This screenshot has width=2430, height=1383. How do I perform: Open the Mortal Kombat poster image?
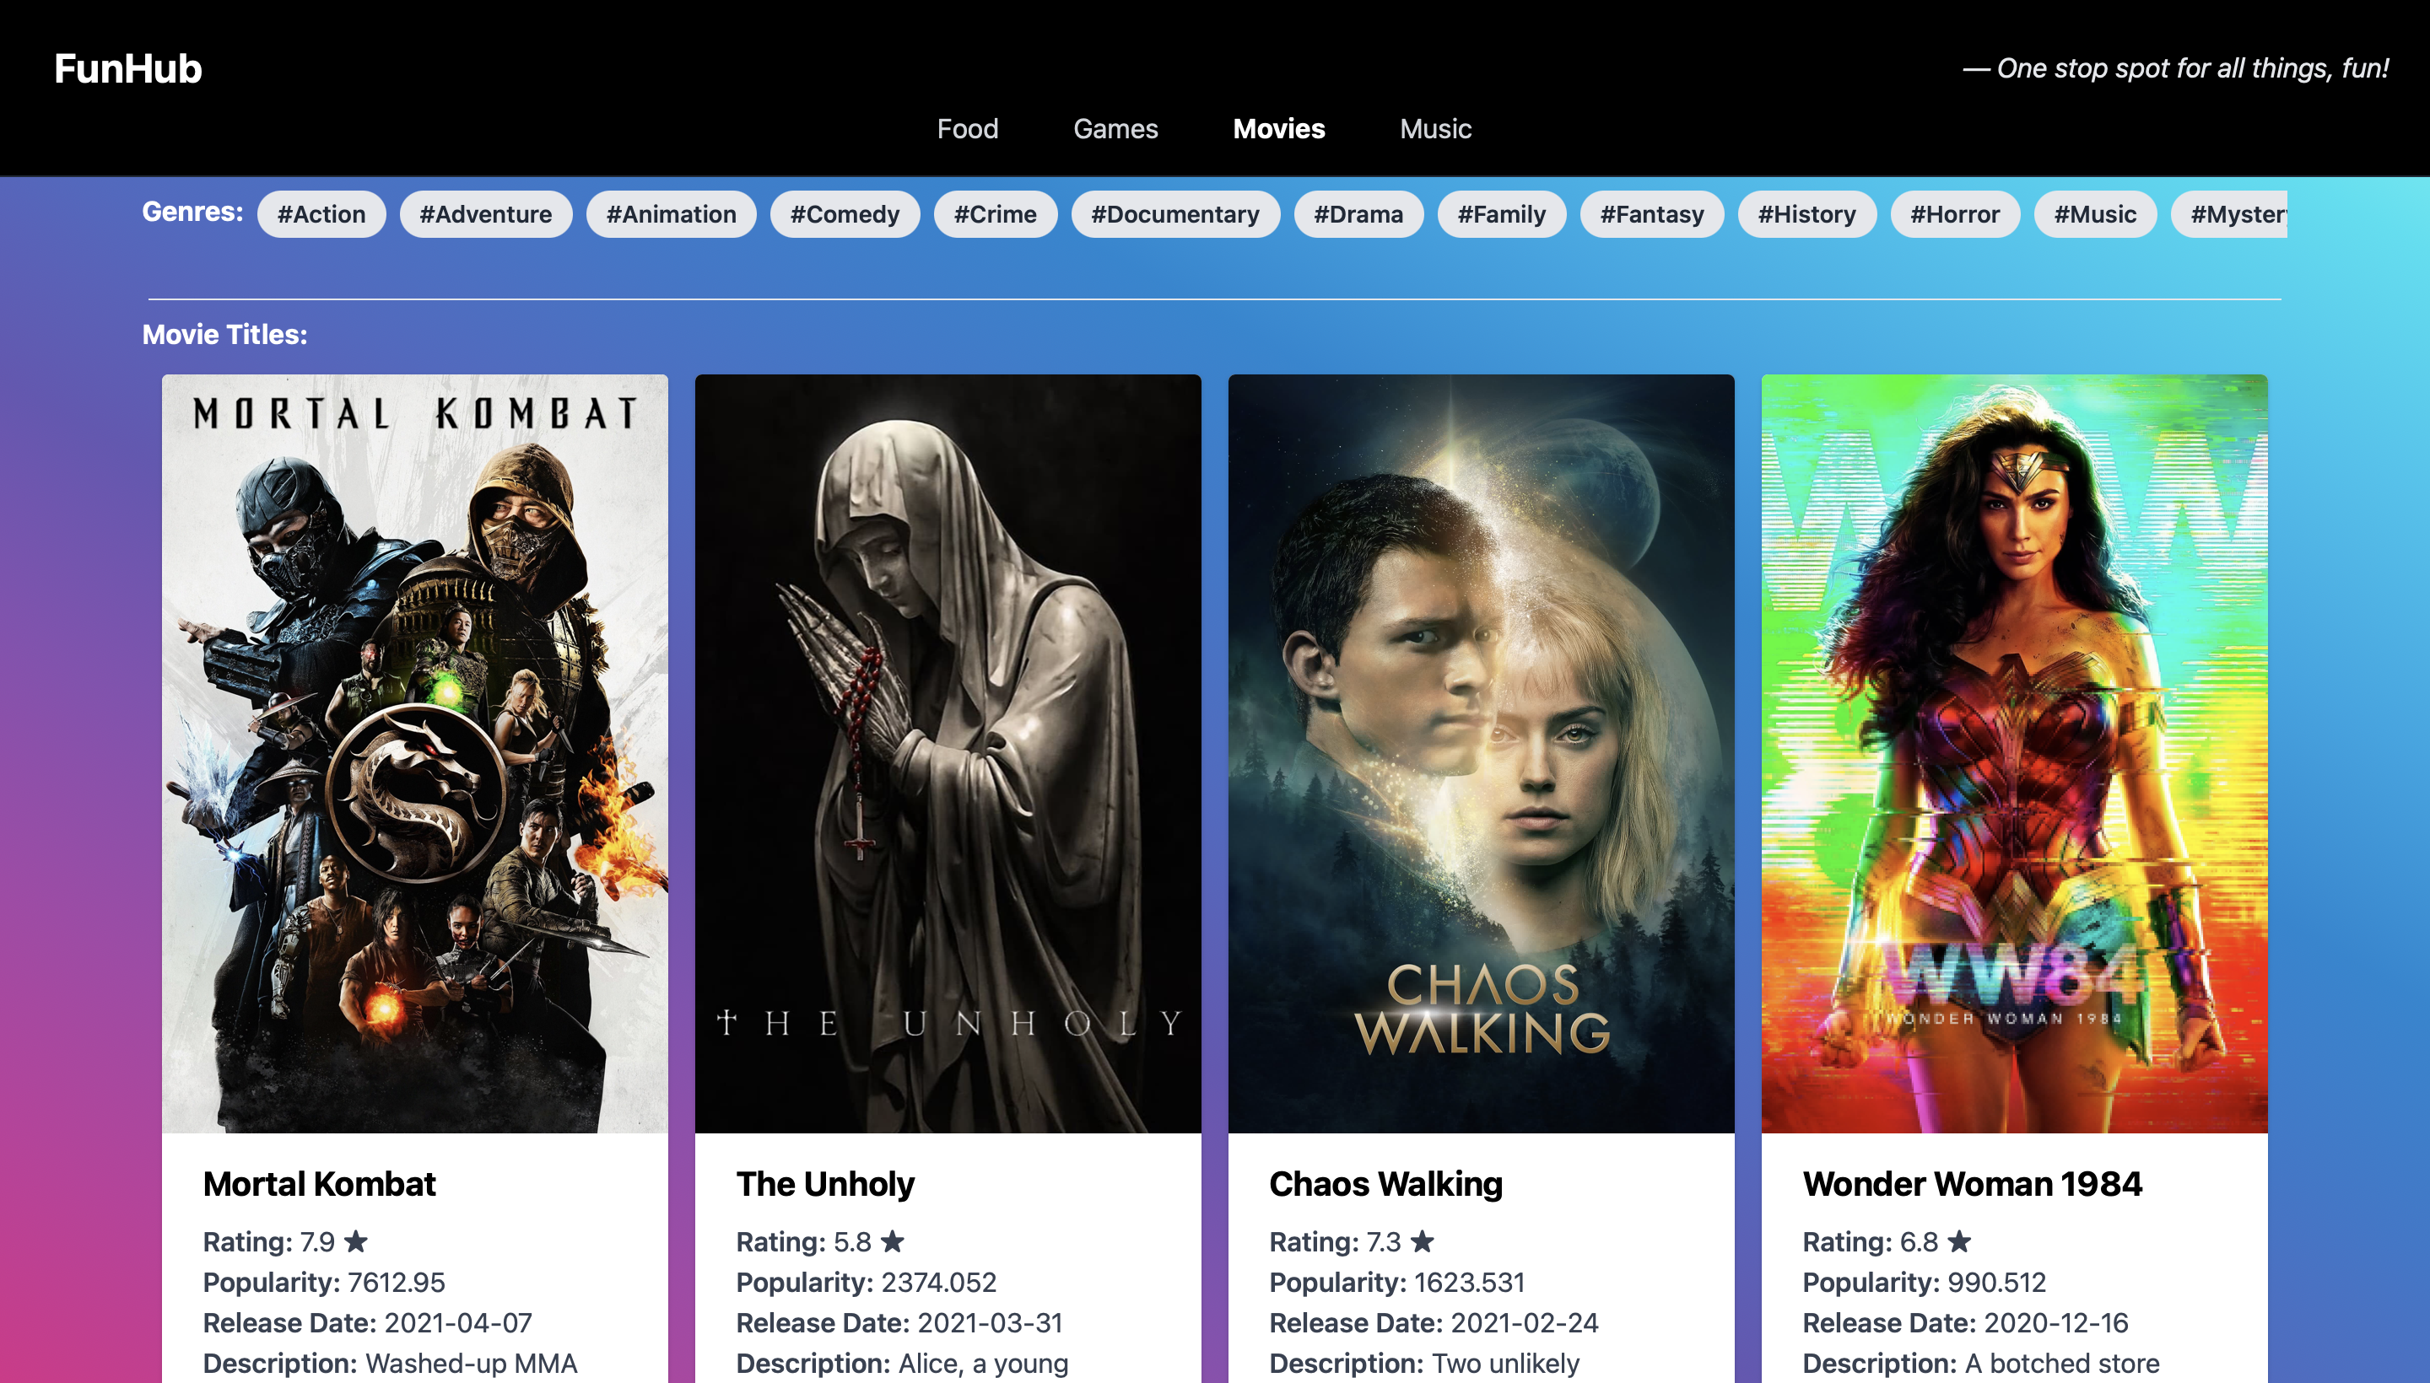click(415, 753)
